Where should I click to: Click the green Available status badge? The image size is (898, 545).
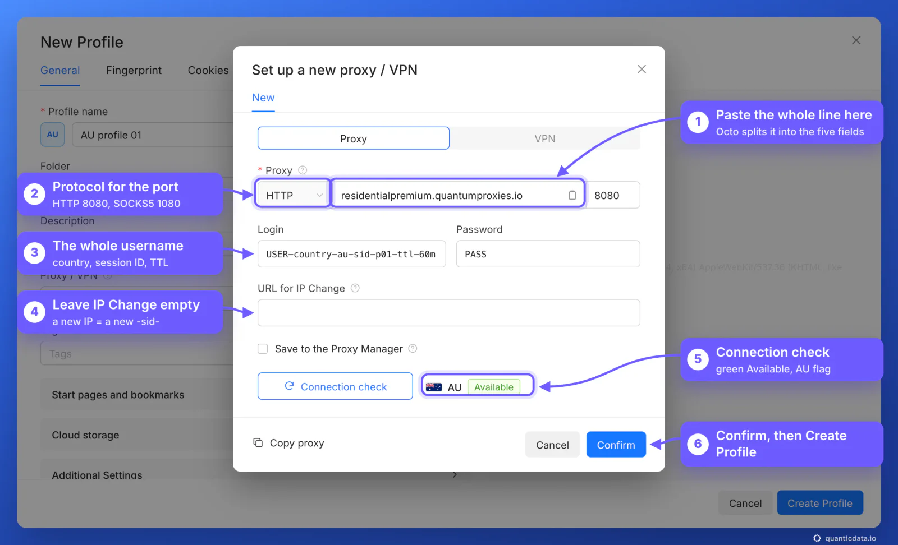[x=494, y=387]
